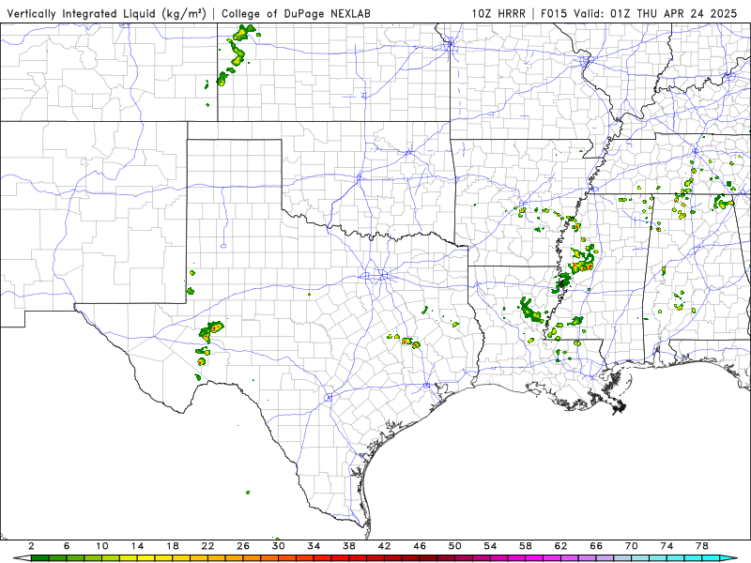Click the colorbar label '74'
751x563 pixels.
pos(667,546)
